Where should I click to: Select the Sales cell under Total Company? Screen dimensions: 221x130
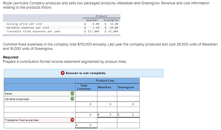(86, 93)
